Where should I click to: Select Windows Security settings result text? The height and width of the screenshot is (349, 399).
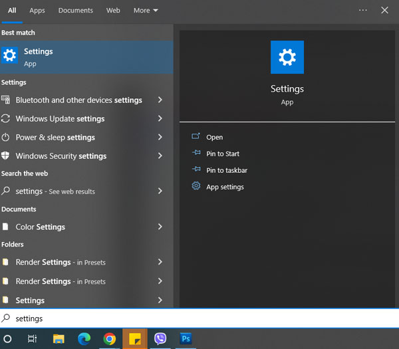point(61,156)
